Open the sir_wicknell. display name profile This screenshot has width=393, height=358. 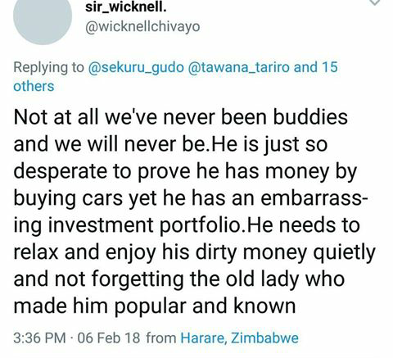pos(126,7)
